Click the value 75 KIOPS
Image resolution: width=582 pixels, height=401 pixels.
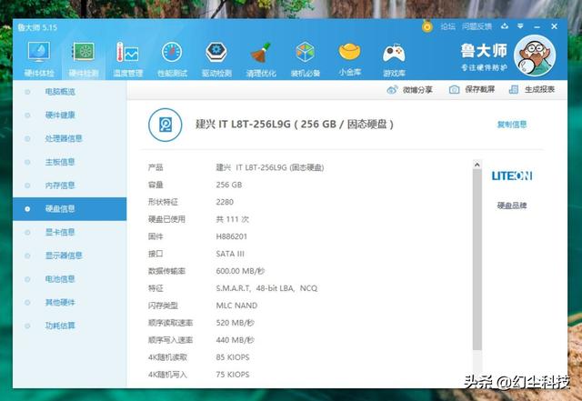[233, 375]
